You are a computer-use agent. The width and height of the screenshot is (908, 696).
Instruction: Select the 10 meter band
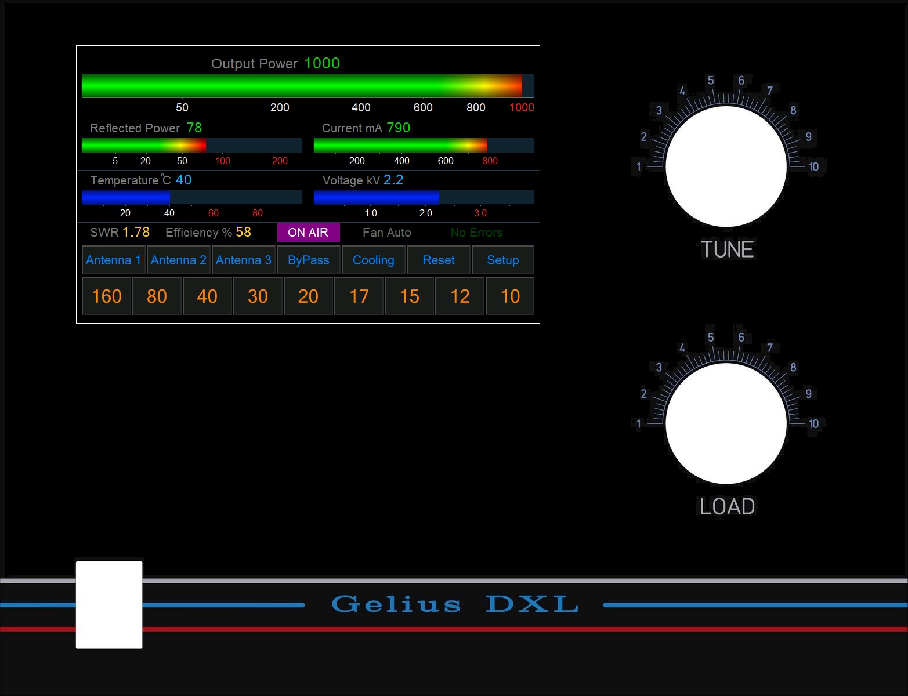510,296
